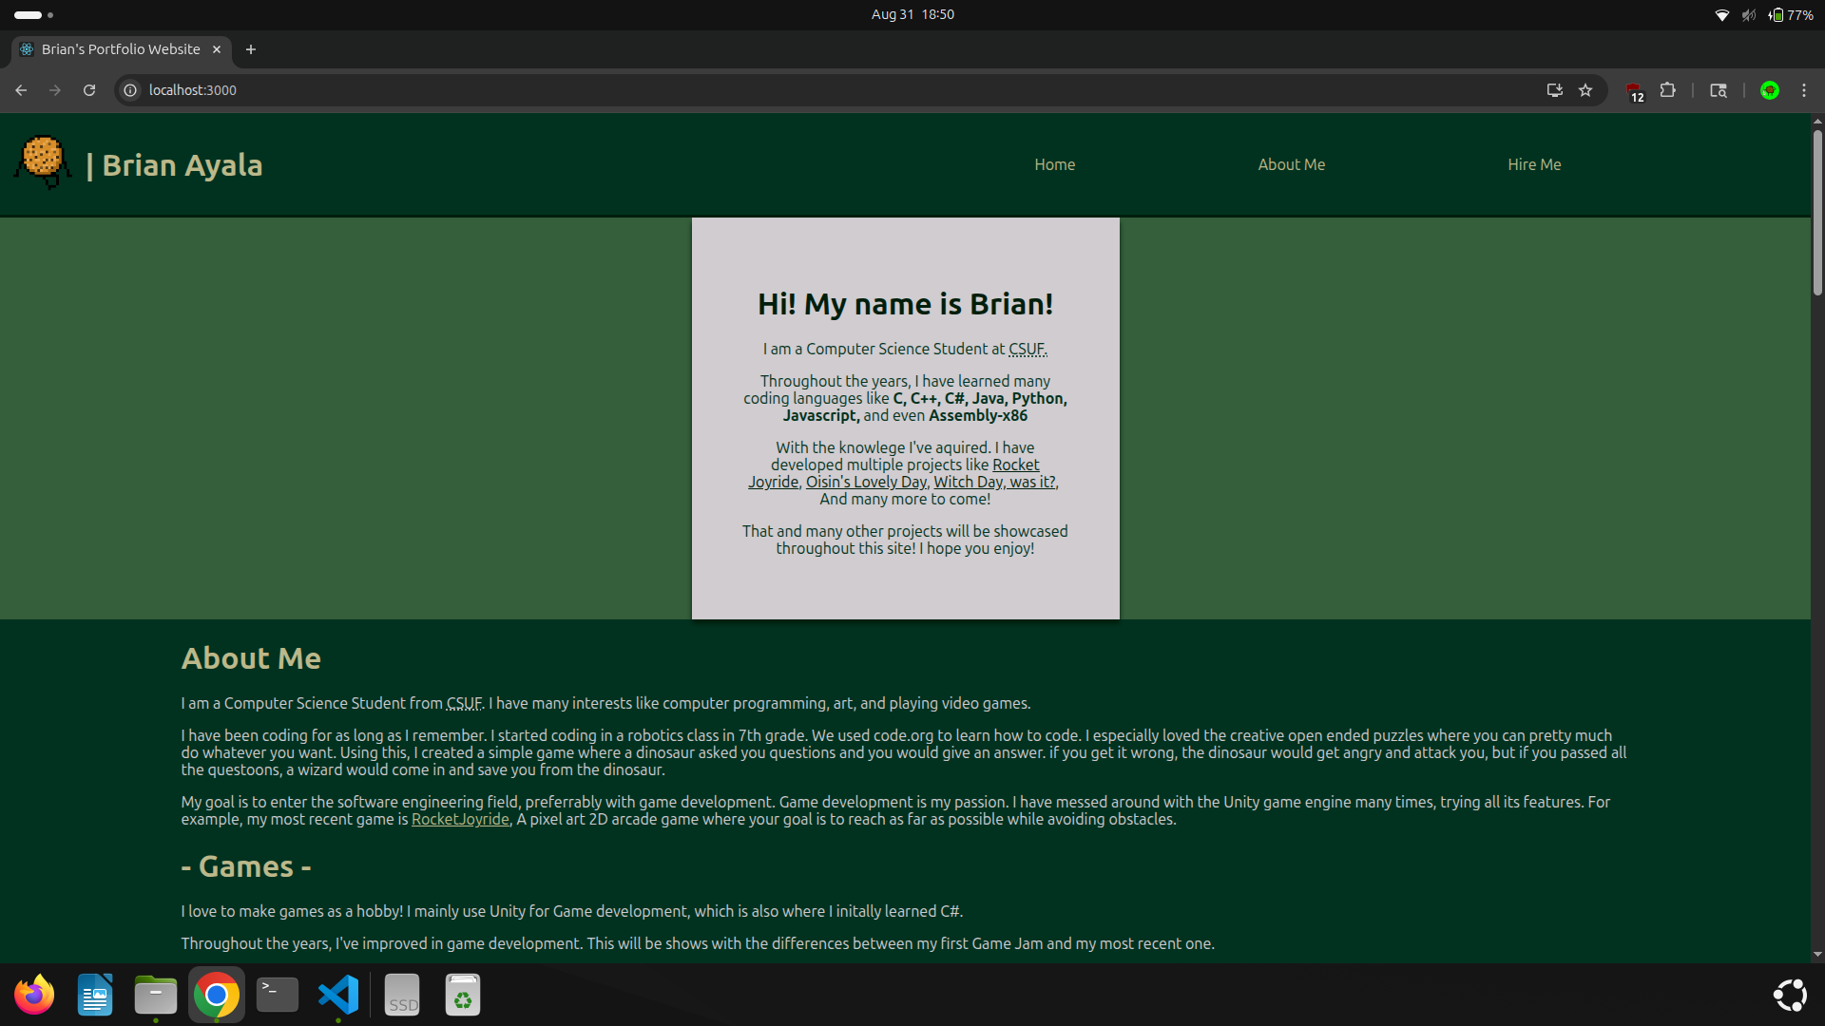Open the password manager showing 12 alerts
1825x1026 pixels.
click(x=1634, y=90)
